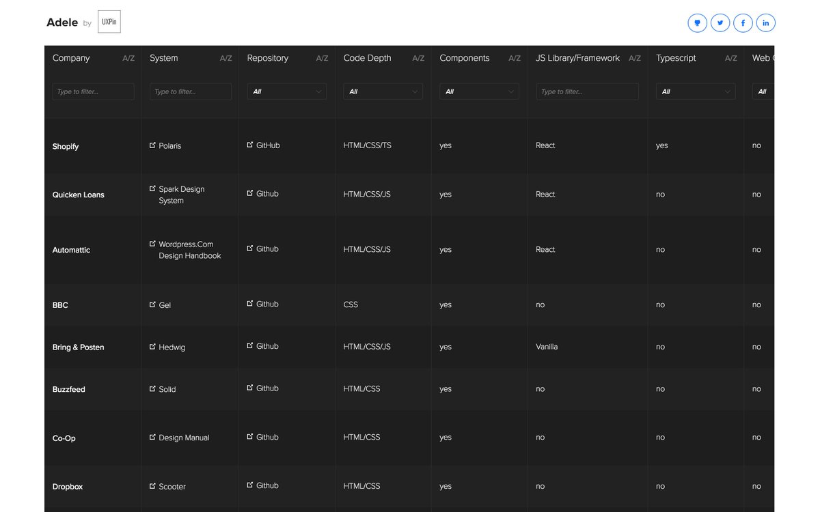Click BBC's CSS code depth cell
Screen dimensions: 820x512
[351, 304]
